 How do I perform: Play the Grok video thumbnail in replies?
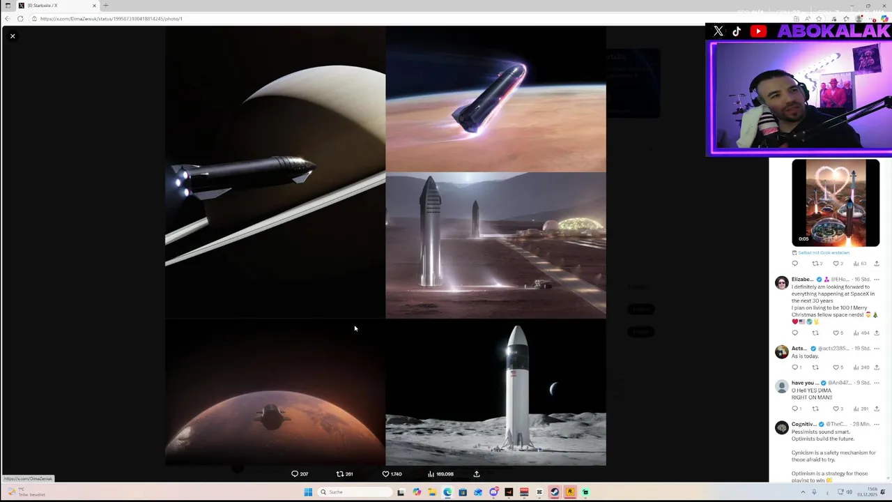click(836, 203)
